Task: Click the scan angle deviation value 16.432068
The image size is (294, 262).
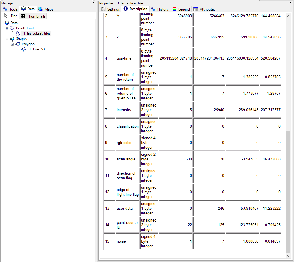Action: 271,159
